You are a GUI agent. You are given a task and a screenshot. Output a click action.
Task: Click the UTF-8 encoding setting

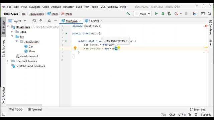coord(182,115)
